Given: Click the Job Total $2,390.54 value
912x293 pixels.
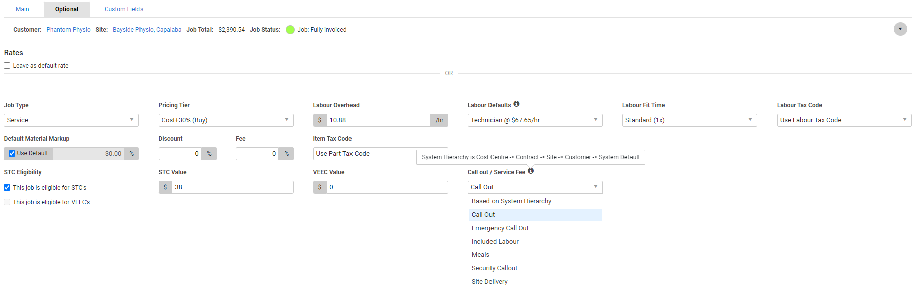Looking at the screenshot, I should point(232,30).
